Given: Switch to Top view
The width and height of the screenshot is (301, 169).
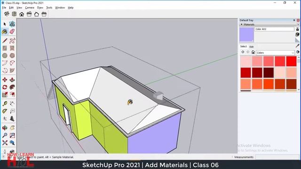Looking at the screenshot, I should click(14, 14).
